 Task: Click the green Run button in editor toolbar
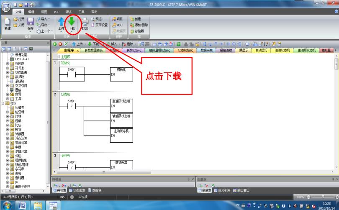pyautogui.click(x=54, y=44)
